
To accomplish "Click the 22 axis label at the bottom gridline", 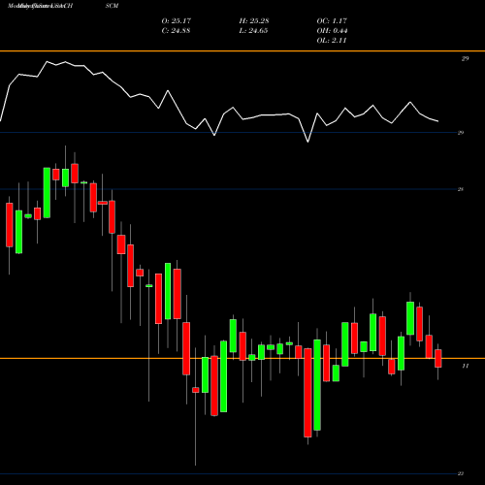I will [x=461, y=473].
